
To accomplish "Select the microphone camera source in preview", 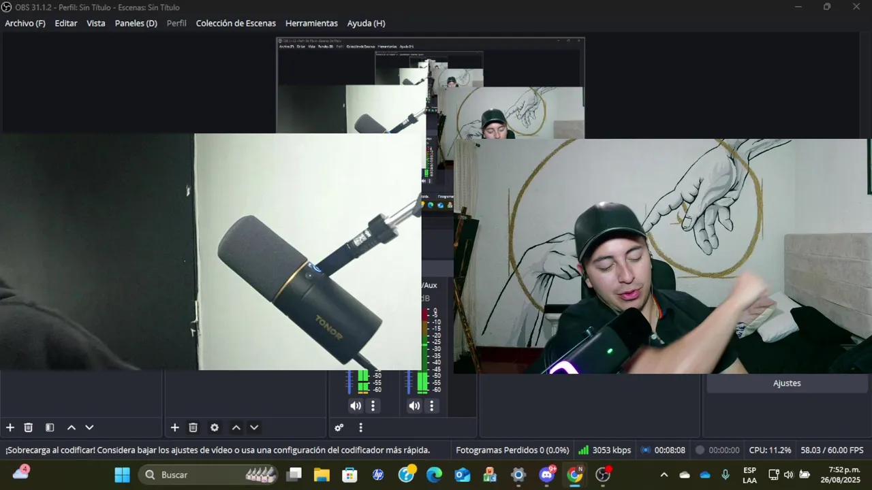I will (x=211, y=252).
